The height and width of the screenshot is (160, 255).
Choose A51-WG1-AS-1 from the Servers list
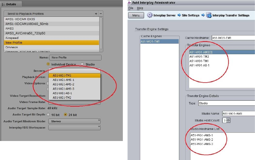(x=74, y=93)
